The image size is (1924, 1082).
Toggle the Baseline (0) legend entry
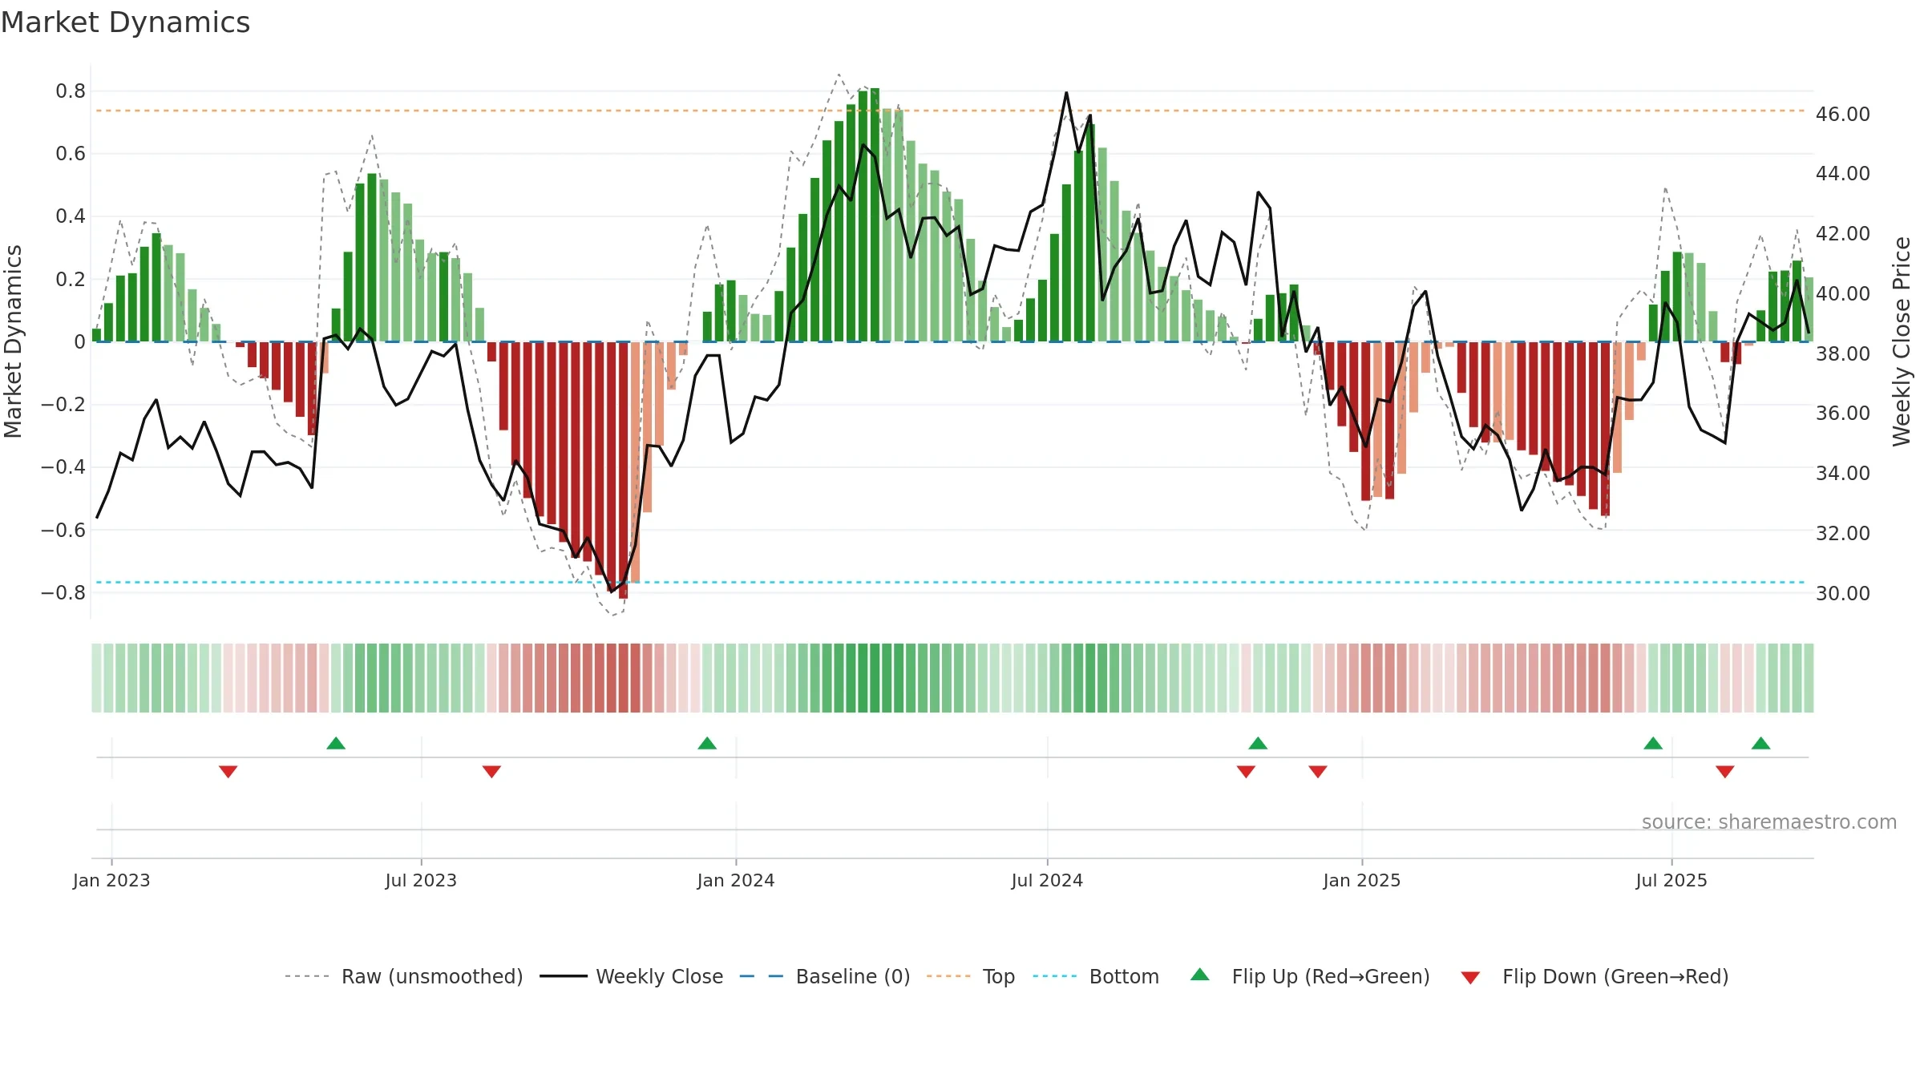pos(825,976)
